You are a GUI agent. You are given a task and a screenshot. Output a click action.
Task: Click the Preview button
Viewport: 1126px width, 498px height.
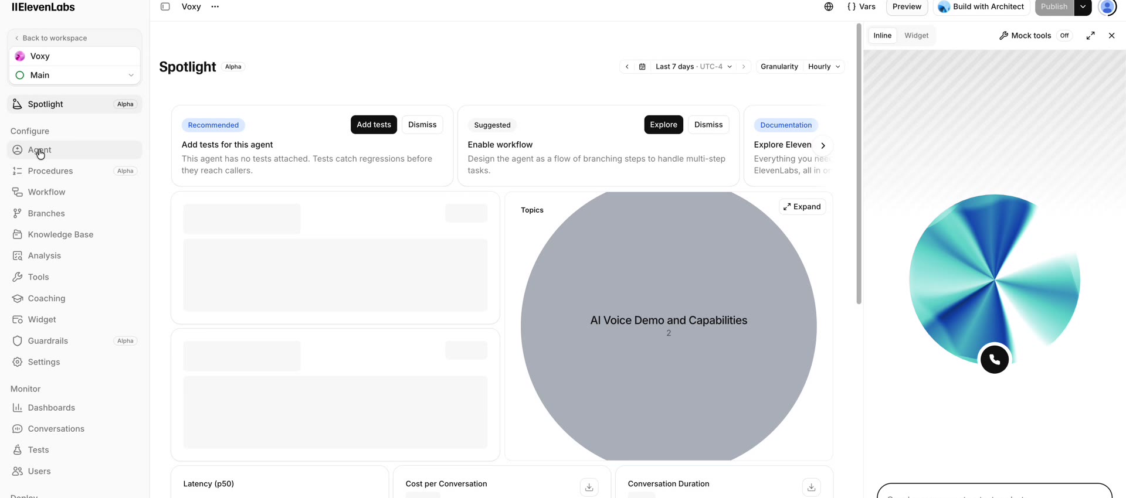pos(907,6)
